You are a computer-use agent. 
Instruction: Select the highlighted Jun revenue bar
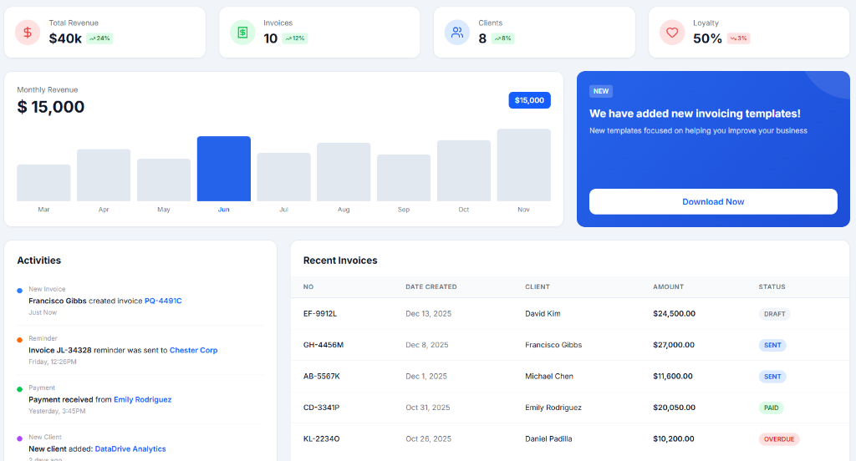click(224, 169)
